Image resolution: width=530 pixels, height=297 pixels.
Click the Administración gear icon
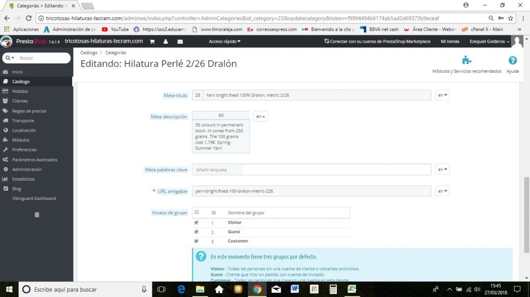tap(5, 169)
